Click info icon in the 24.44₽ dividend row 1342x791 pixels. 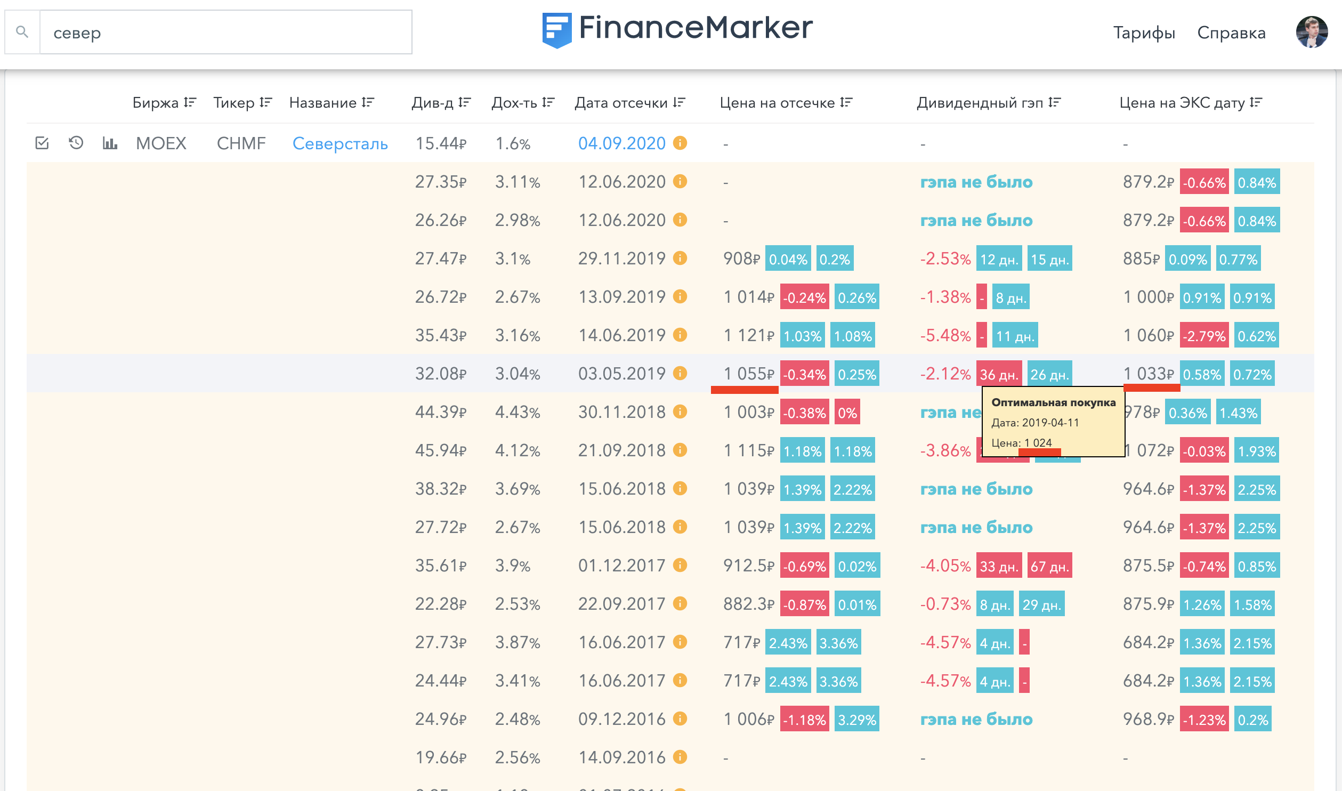tap(680, 680)
